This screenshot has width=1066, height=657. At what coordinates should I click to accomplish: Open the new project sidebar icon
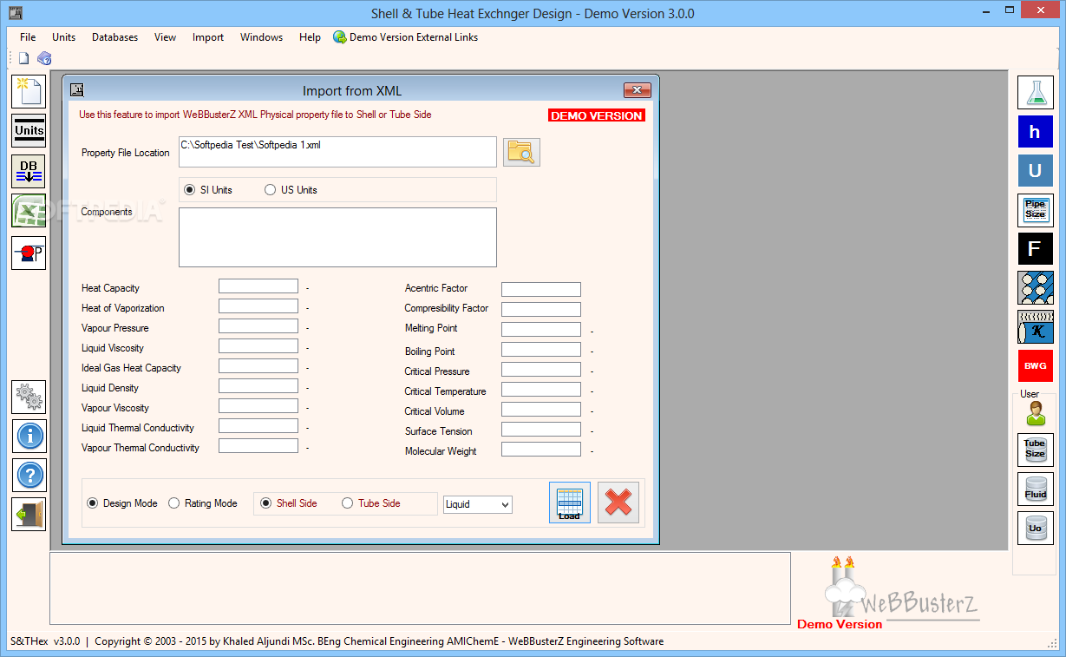point(29,92)
